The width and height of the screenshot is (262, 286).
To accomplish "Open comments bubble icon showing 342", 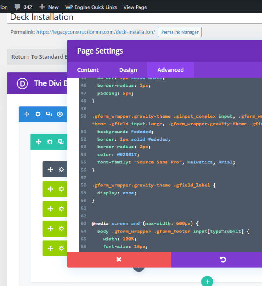I will pos(17,7).
